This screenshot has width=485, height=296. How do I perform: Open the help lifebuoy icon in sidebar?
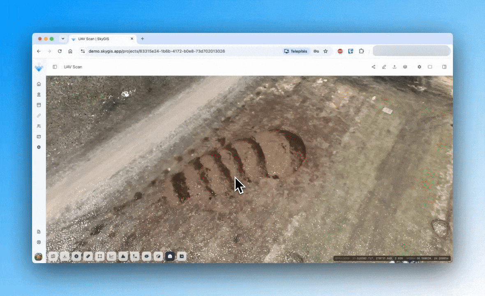click(39, 242)
